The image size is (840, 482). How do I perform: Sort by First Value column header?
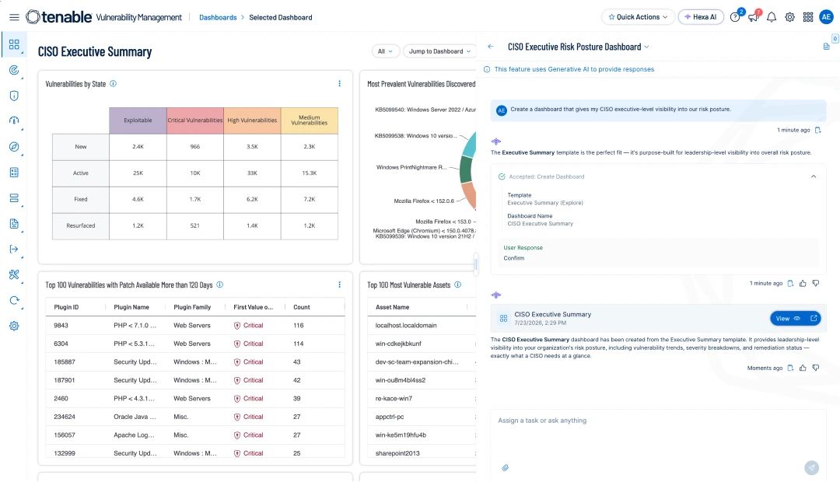[x=253, y=307]
